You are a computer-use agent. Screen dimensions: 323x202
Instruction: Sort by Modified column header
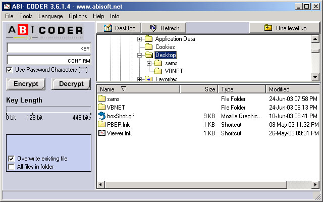[293, 89]
